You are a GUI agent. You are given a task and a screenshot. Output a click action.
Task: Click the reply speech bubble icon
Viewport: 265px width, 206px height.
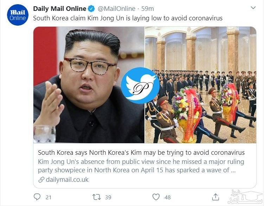click(37, 197)
